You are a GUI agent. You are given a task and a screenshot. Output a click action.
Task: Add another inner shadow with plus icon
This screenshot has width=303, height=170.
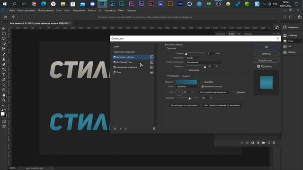click(151, 62)
